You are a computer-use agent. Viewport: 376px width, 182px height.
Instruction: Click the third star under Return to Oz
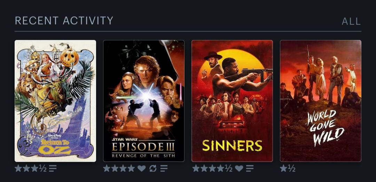click(34, 168)
